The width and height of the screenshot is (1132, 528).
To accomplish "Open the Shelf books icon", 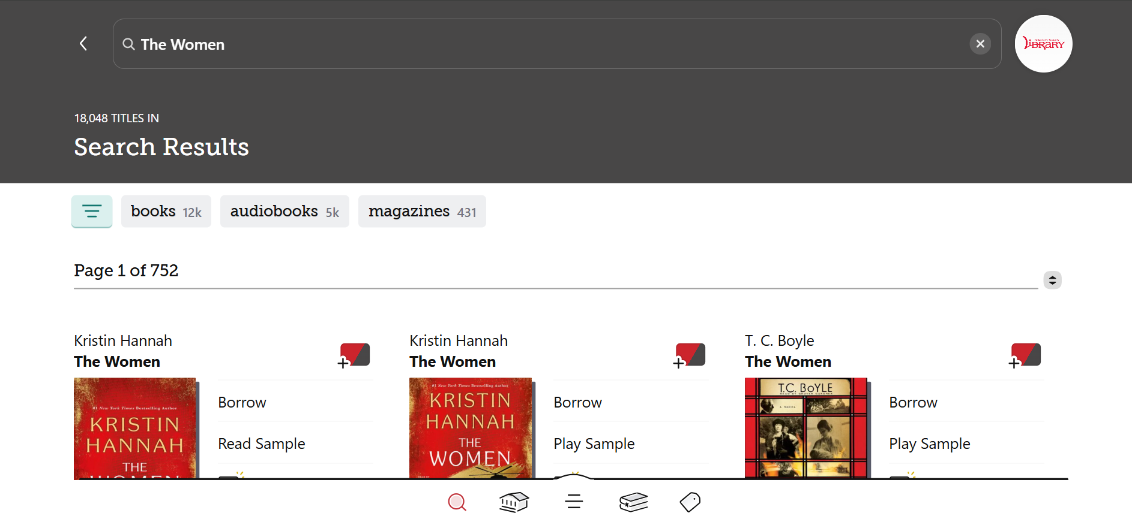I will (633, 502).
